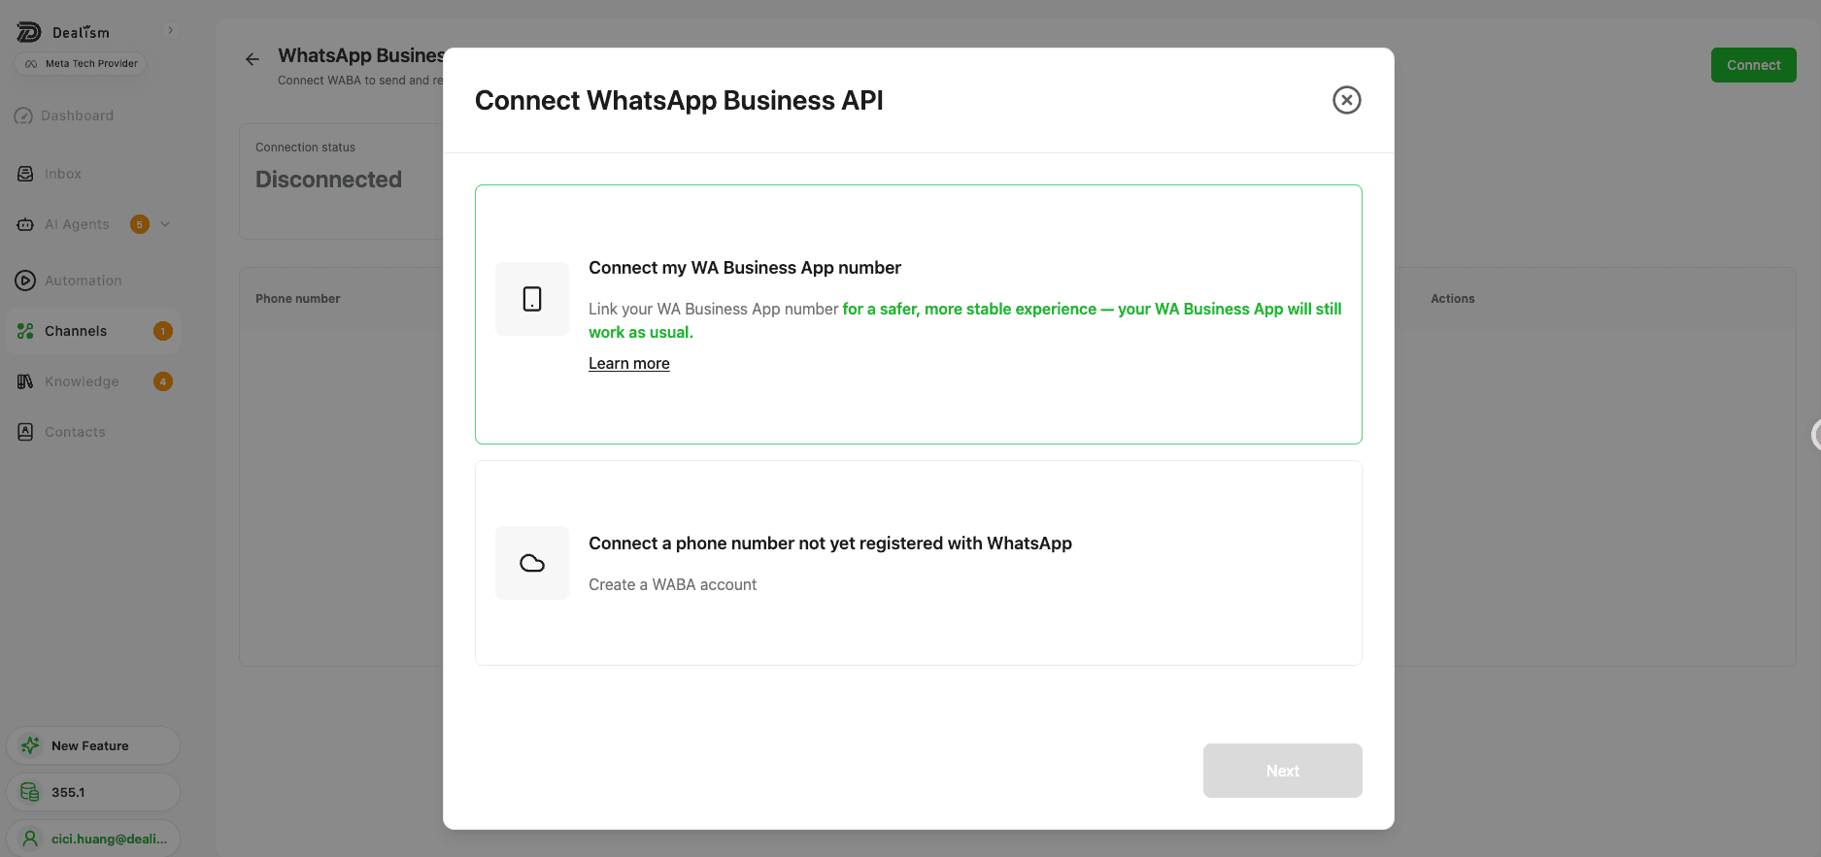Collapse the sidebar with the chevron
Viewport: 1821px width, 857px height.
click(170, 30)
